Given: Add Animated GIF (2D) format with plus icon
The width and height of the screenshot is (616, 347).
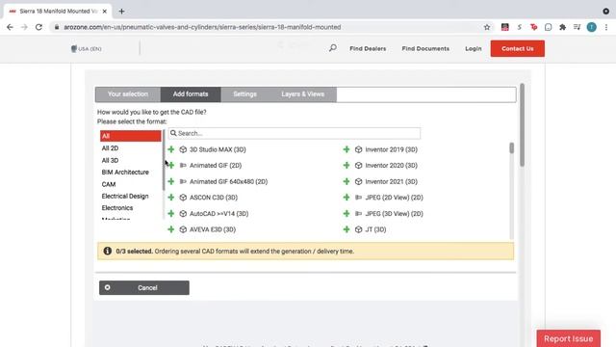Looking at the screenshot, I should (171, 165).
